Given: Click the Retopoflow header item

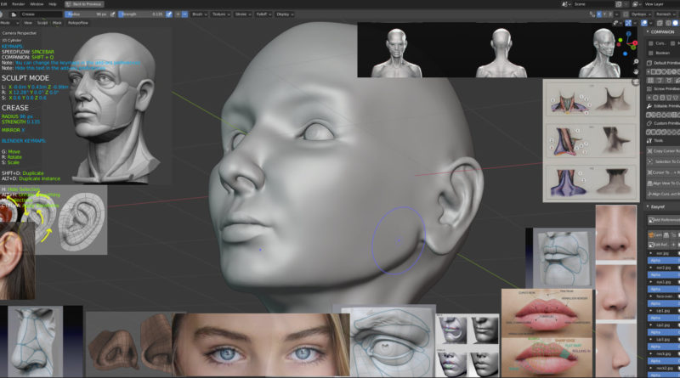Looking at the screenshot, I should click(x=77, y=23).
